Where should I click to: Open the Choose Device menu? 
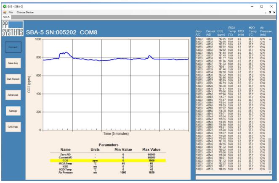point(25,12)
